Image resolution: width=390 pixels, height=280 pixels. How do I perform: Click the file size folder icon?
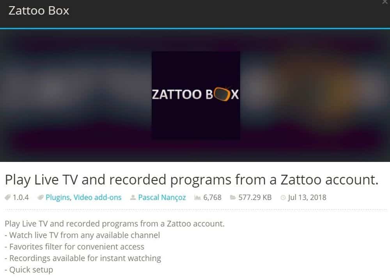pyautogui.click(x=233, y=197)
